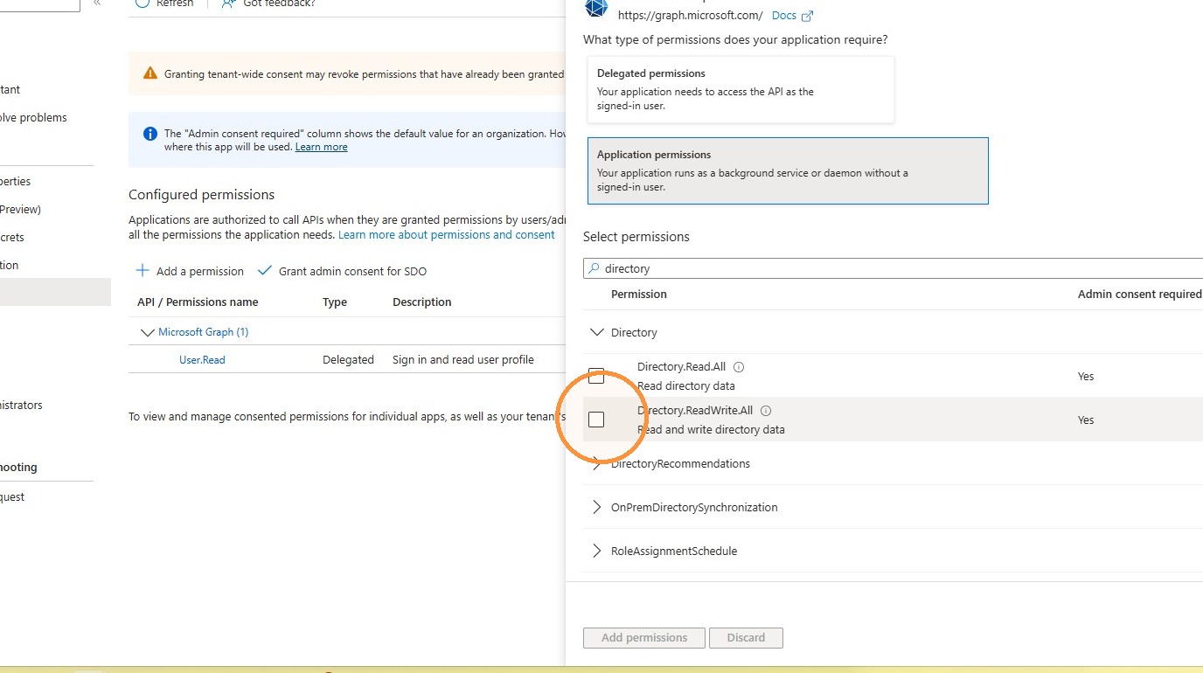Open the User.Read permission link

(x=202, y=359)
